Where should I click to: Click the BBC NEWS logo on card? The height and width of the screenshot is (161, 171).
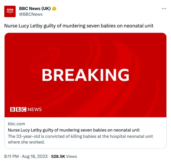pos(26,109)
